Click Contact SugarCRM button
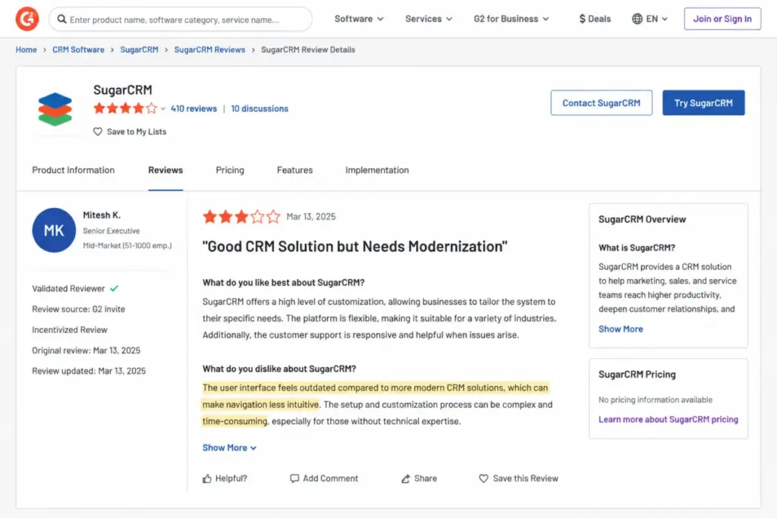This screenshot has width=777, height=518. click(x=601, y=103)
